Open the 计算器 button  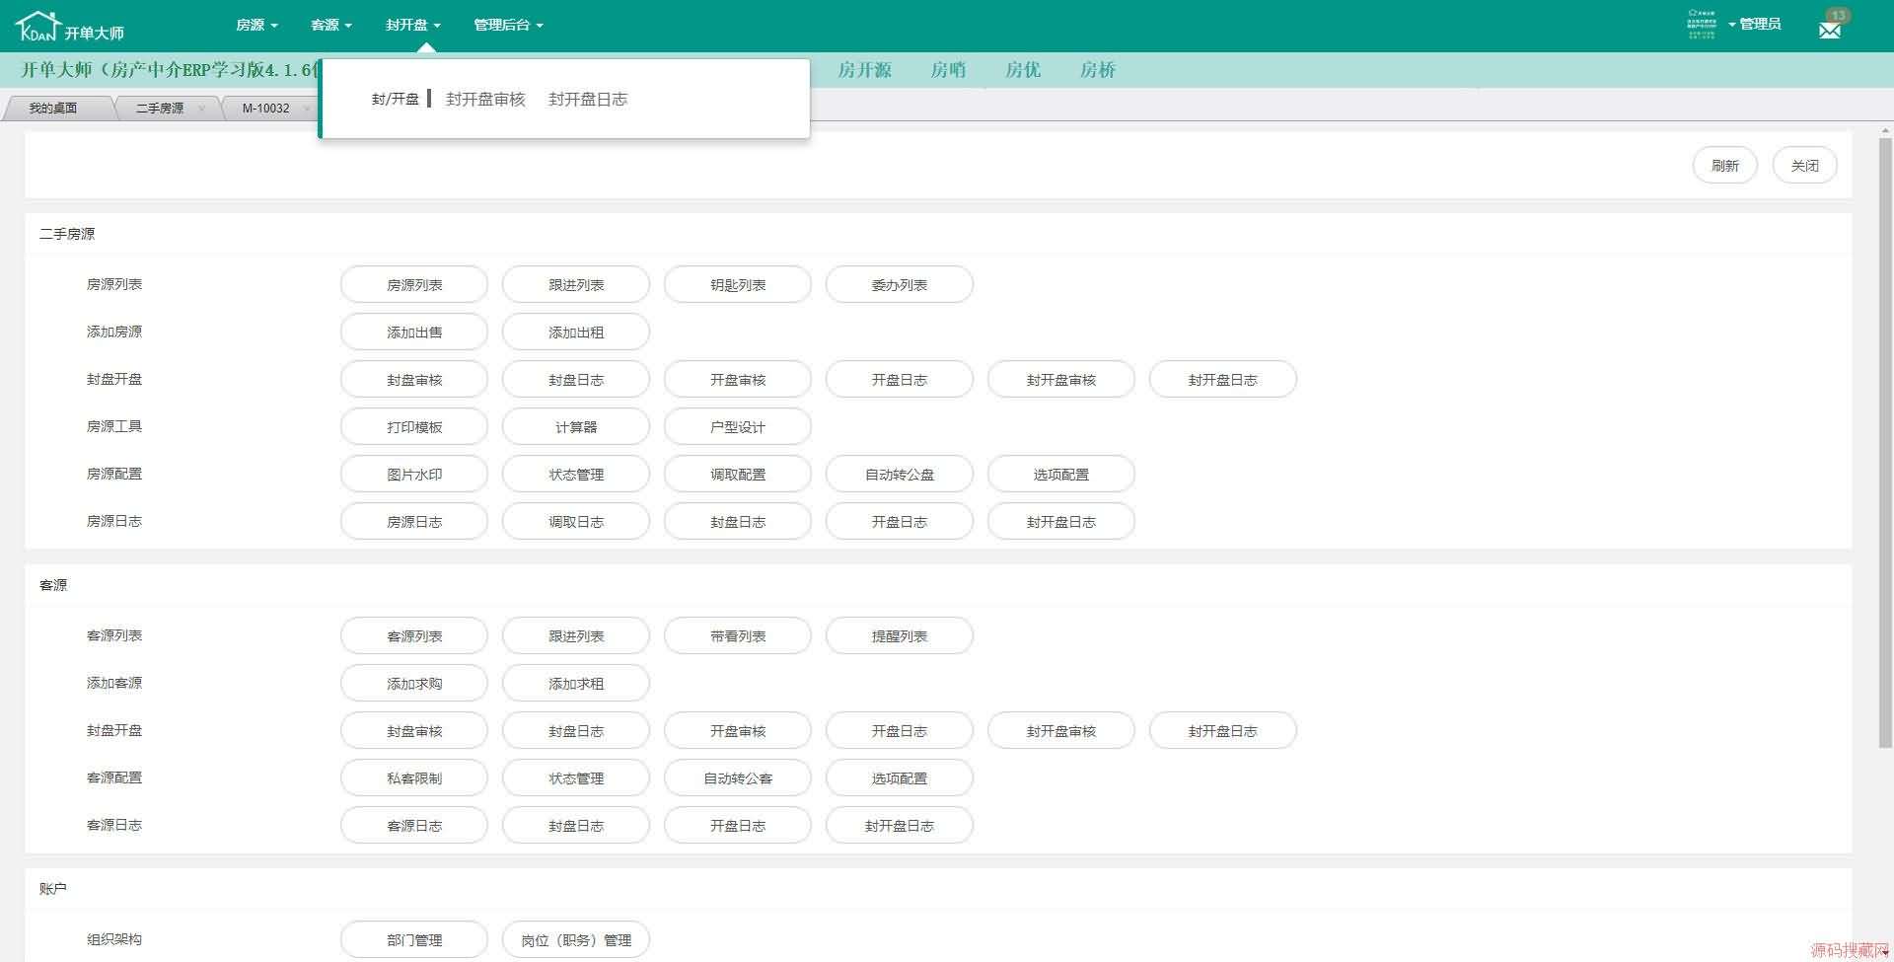tap(576, 427)
